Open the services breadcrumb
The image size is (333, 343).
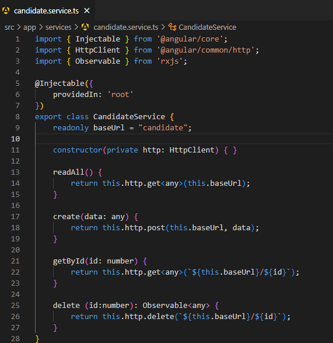point(58,27)
